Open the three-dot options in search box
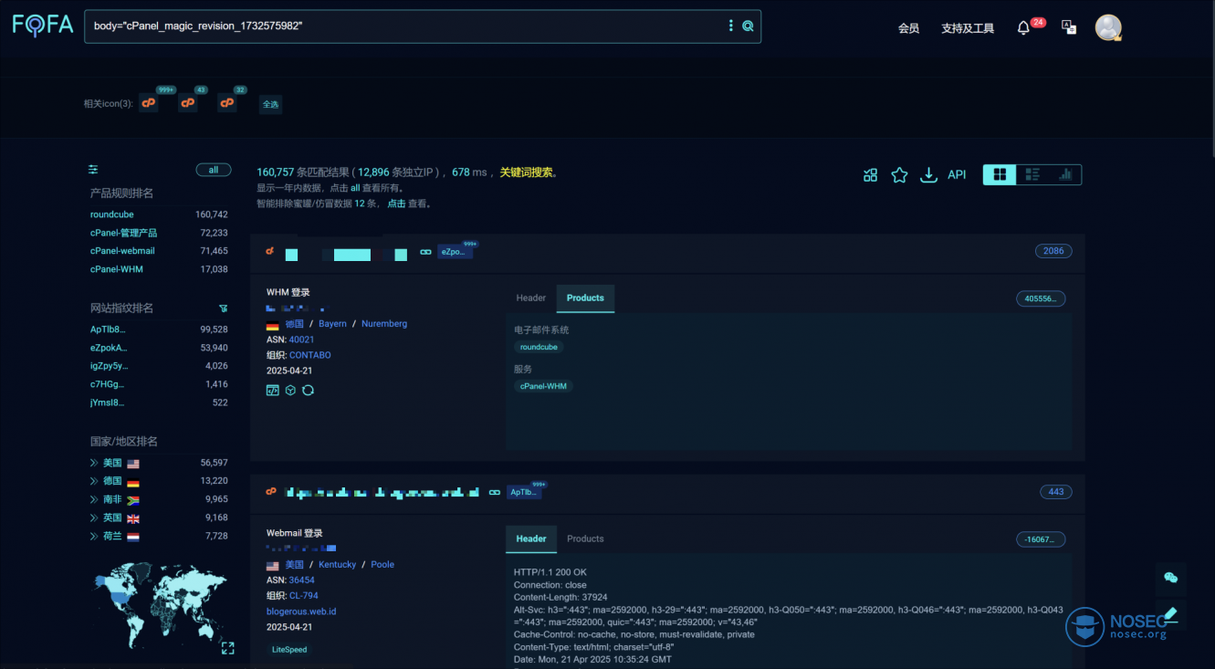 [730, 26]
